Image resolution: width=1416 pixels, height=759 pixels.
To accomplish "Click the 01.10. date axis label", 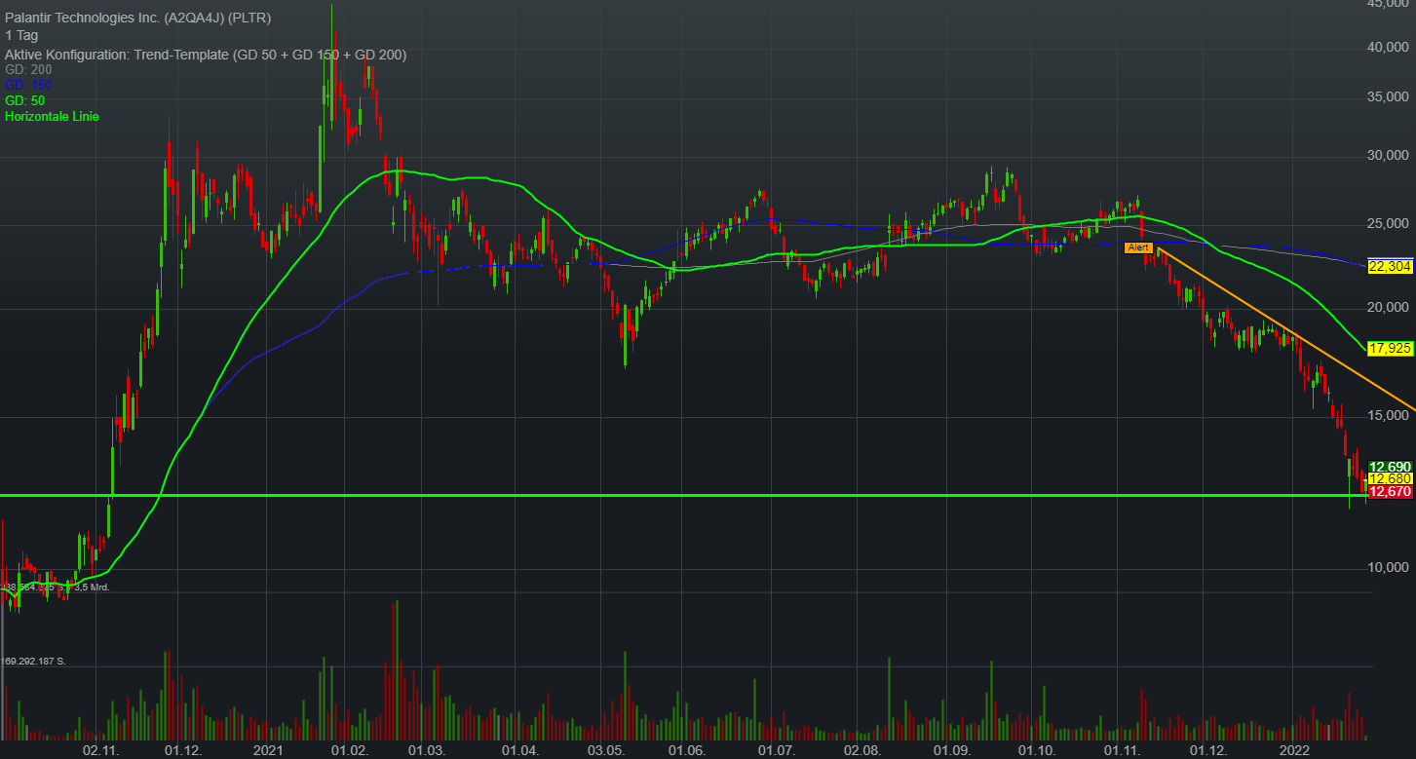I will [1037, 751].
